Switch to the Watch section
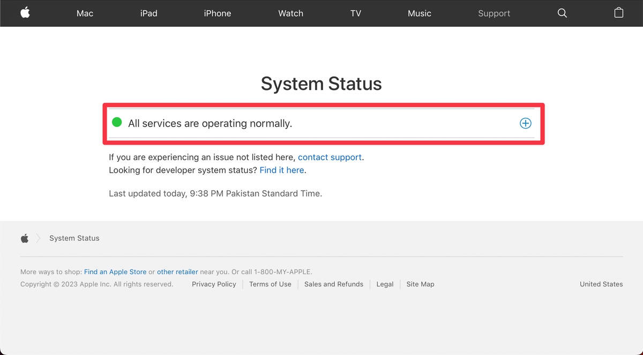Screen dimensions: 643x355 pos(290,13)
